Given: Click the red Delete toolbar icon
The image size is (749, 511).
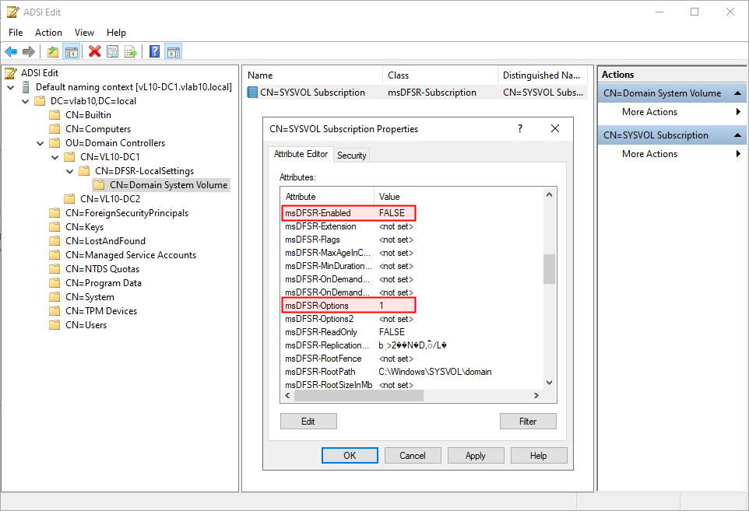Looking at the screenshot, I should (x=95, y=52).
